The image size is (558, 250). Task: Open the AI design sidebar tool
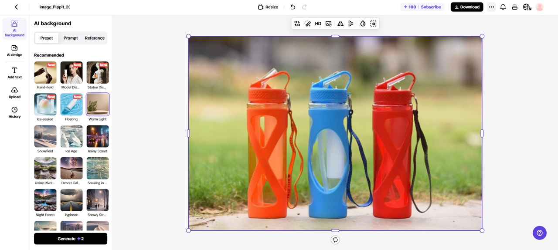[14, 51]
